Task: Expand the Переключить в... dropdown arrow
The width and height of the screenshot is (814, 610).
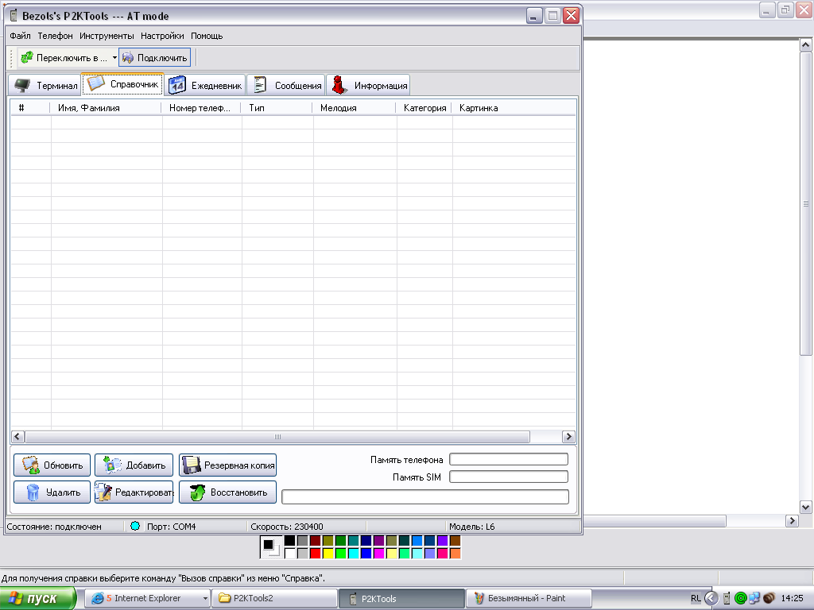Action: coord(114,57)
